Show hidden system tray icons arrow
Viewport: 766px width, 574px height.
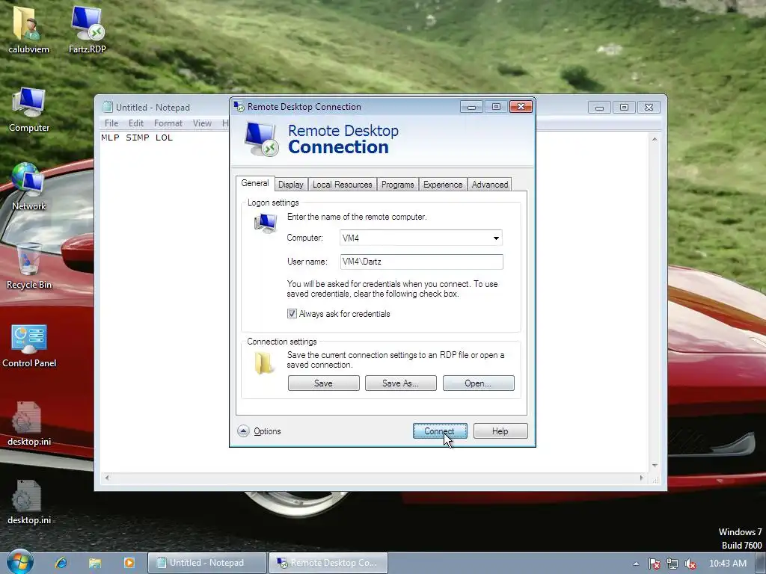[636, 564]
